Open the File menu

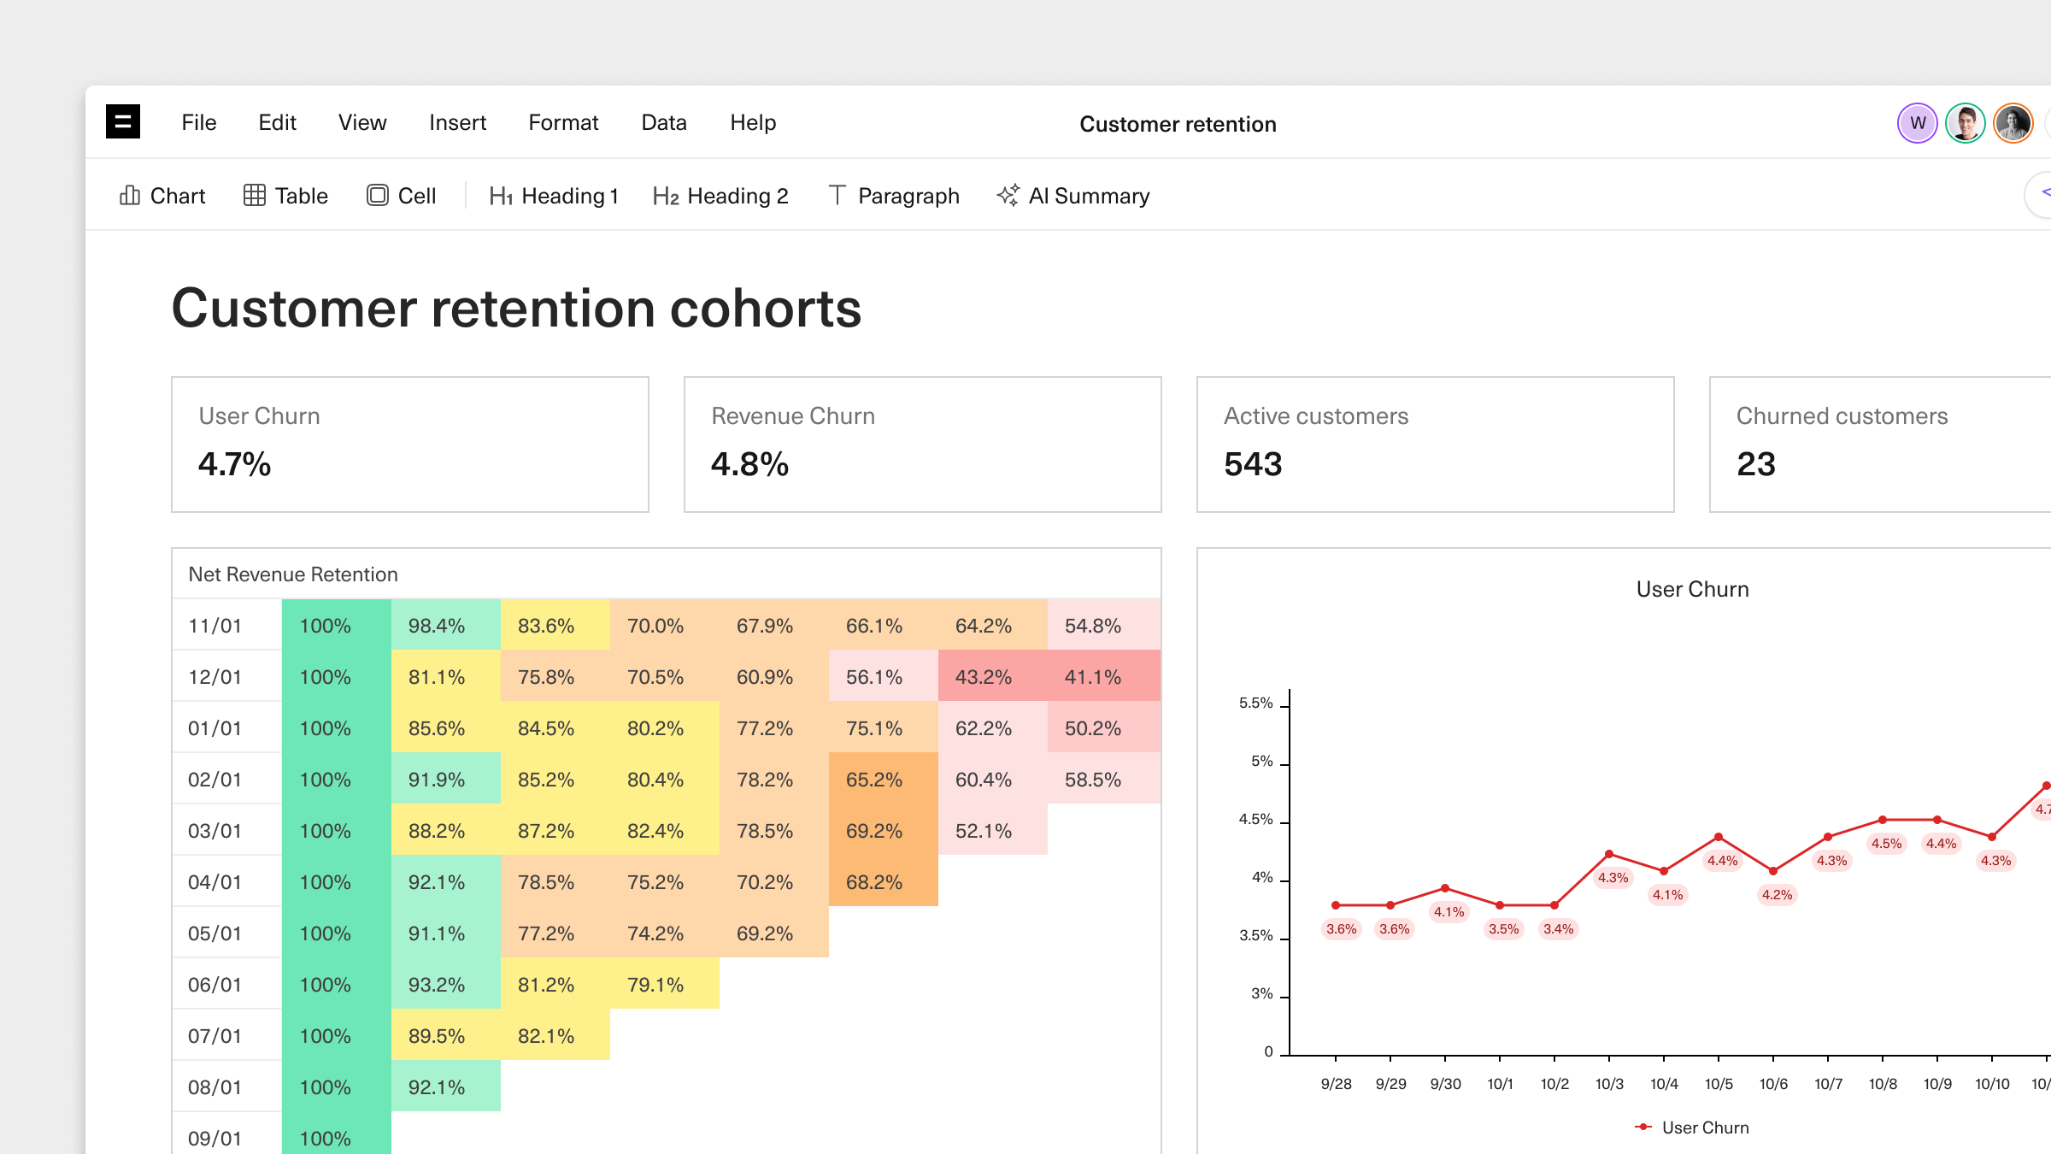[x=199, y=122]
